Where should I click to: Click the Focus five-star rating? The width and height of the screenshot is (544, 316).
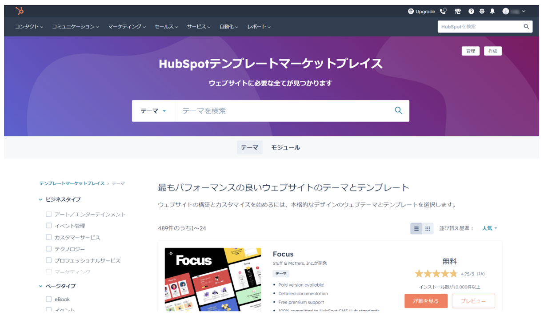pos(436,274)
